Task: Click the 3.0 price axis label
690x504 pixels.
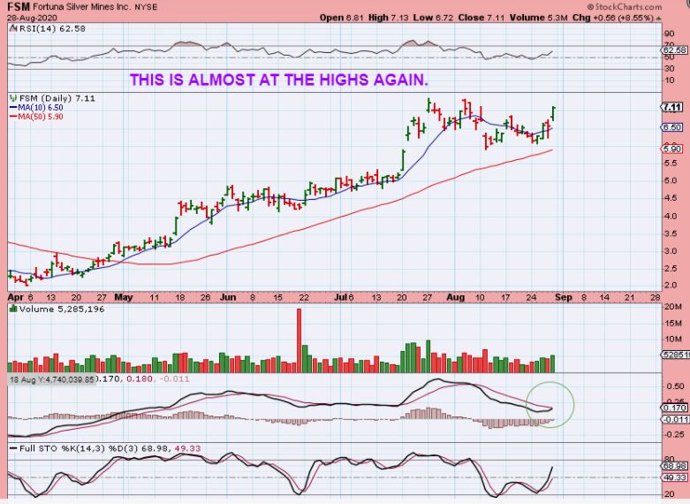Action: pos(671,251)
